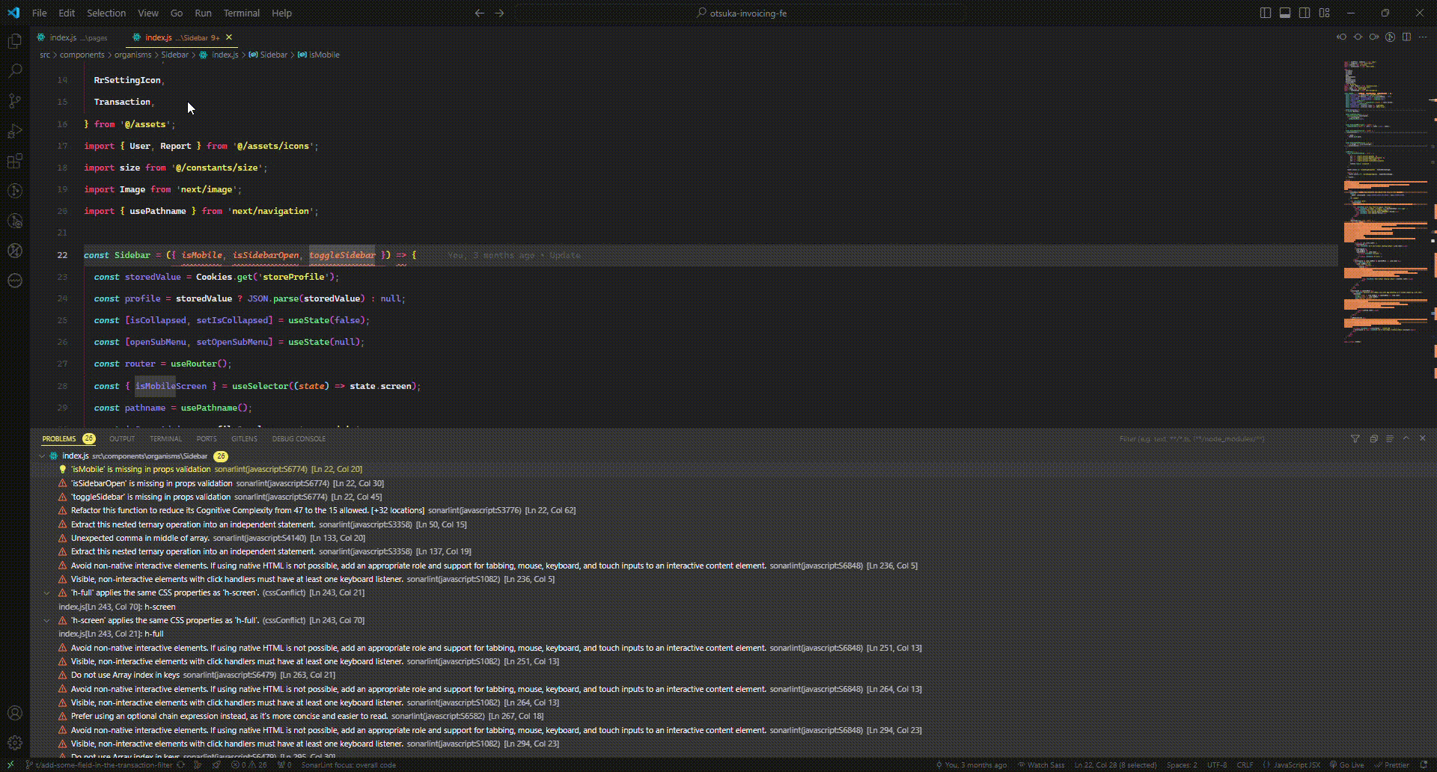Collapse the 'h-screen' cssConflict problem row
The width and height of the screenshot is (1437, 772).
(x=46, y=620)
